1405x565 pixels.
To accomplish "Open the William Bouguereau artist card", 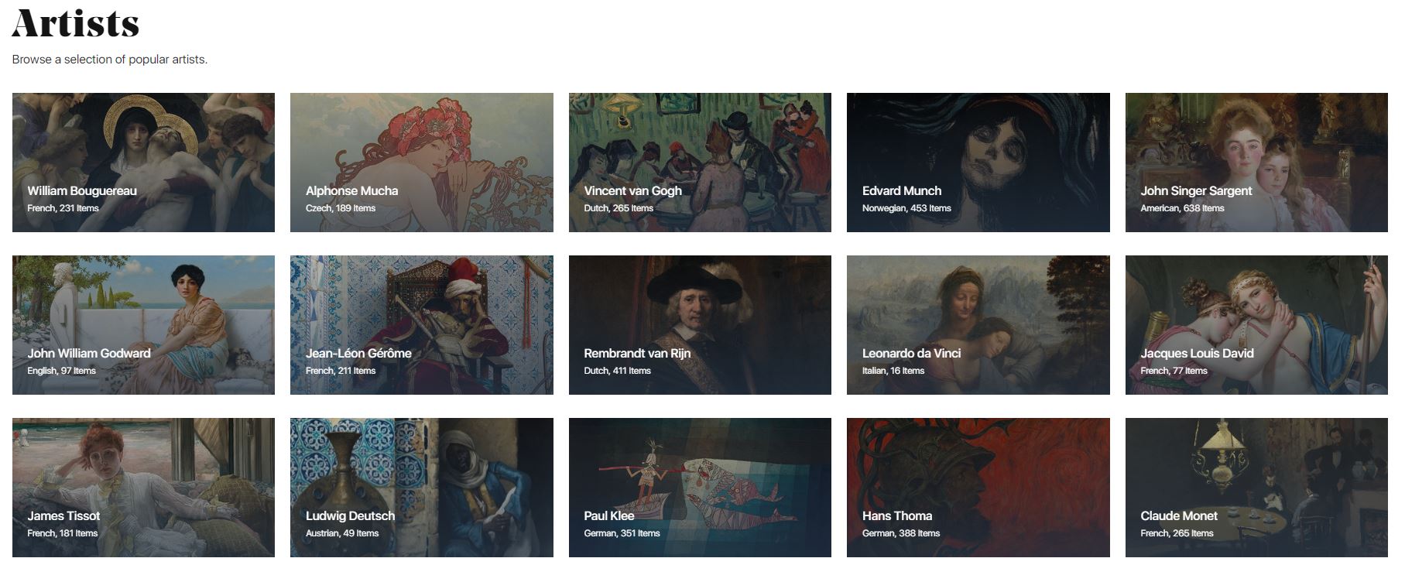I will [x=143, y=163].
